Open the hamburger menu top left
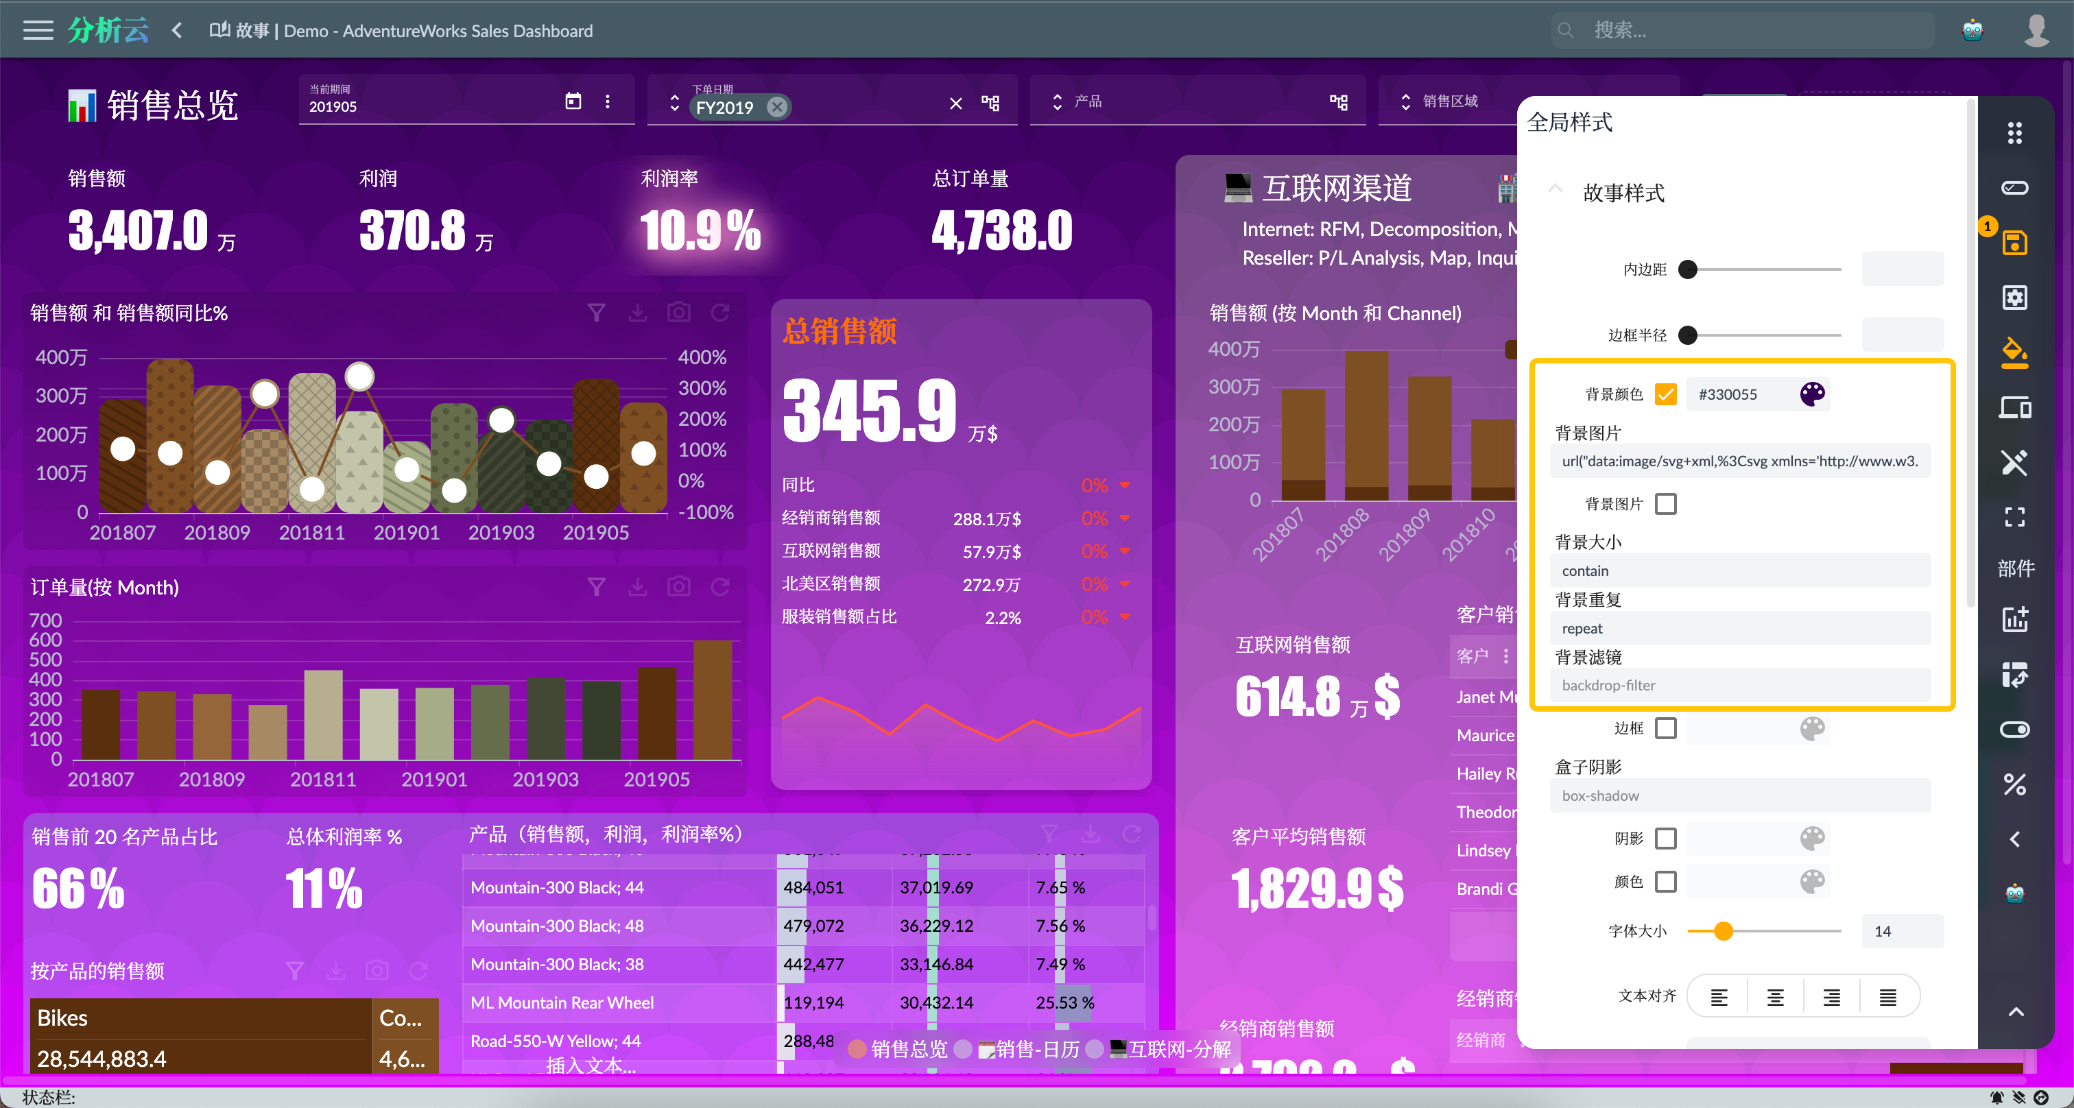2074x1108 pixels. coord(38,29)
